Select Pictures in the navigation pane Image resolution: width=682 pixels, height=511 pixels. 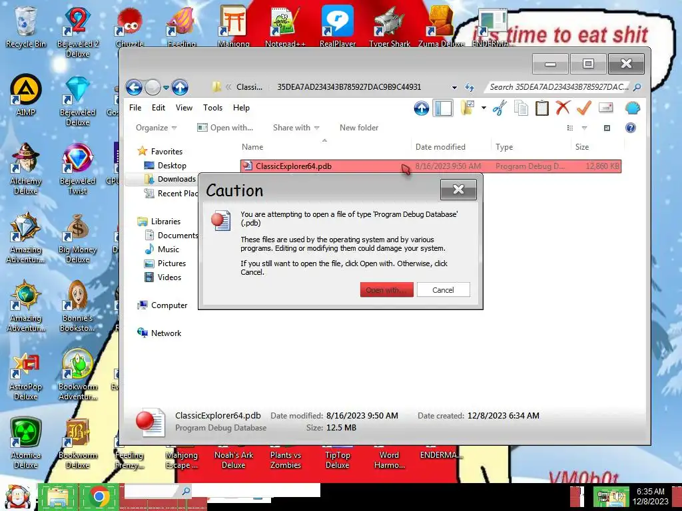pyautogui.click(x=165, y=263)
